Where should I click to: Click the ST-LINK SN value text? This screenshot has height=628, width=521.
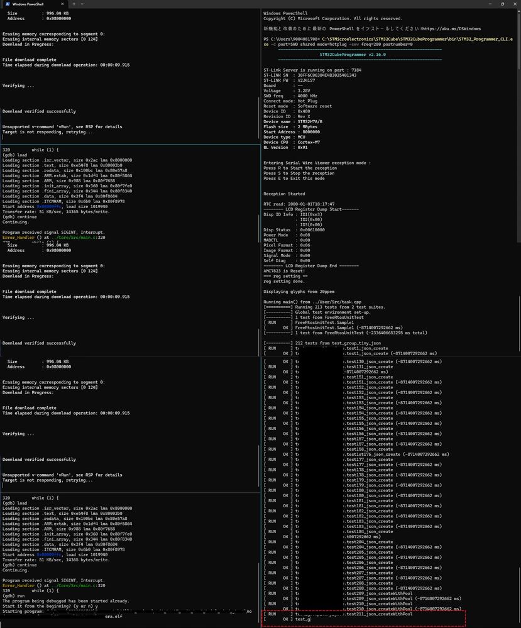326,75
